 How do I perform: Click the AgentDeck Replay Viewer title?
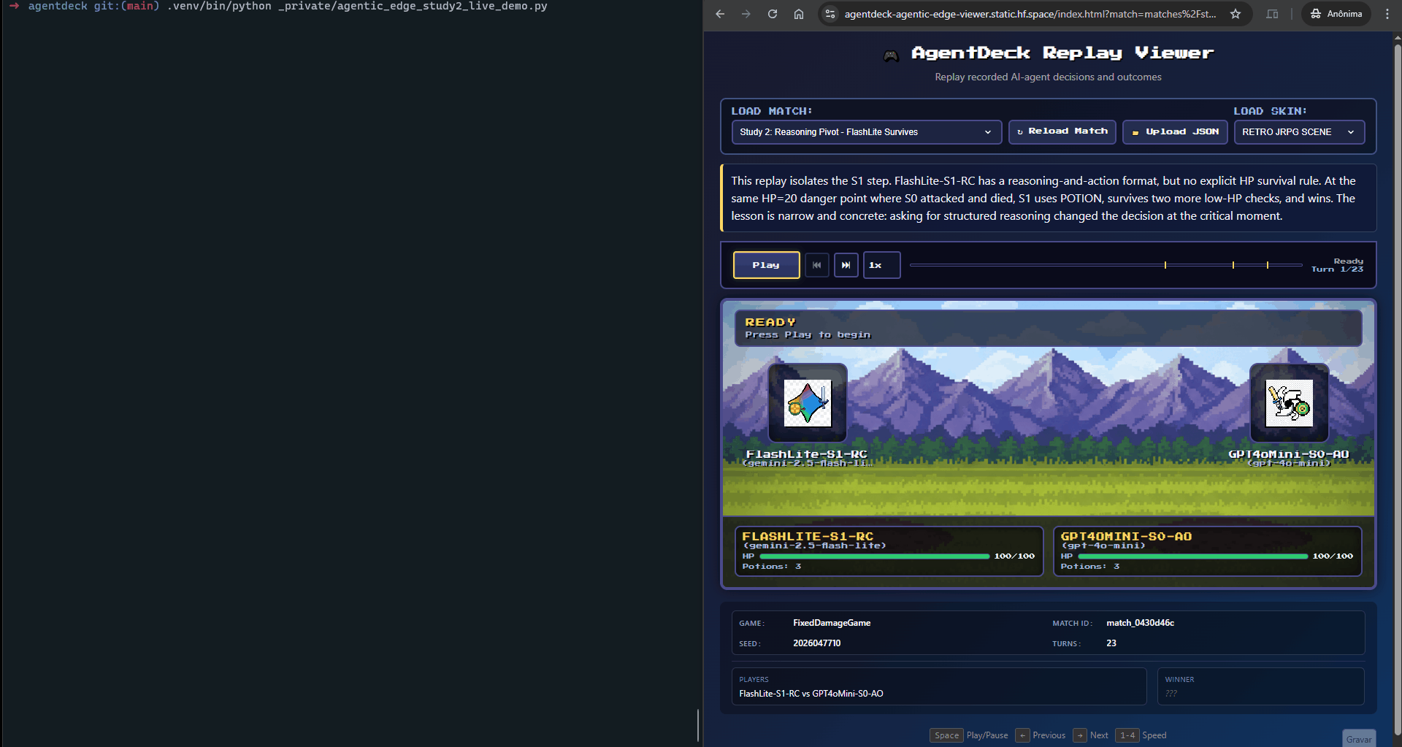click(1062, 53)
